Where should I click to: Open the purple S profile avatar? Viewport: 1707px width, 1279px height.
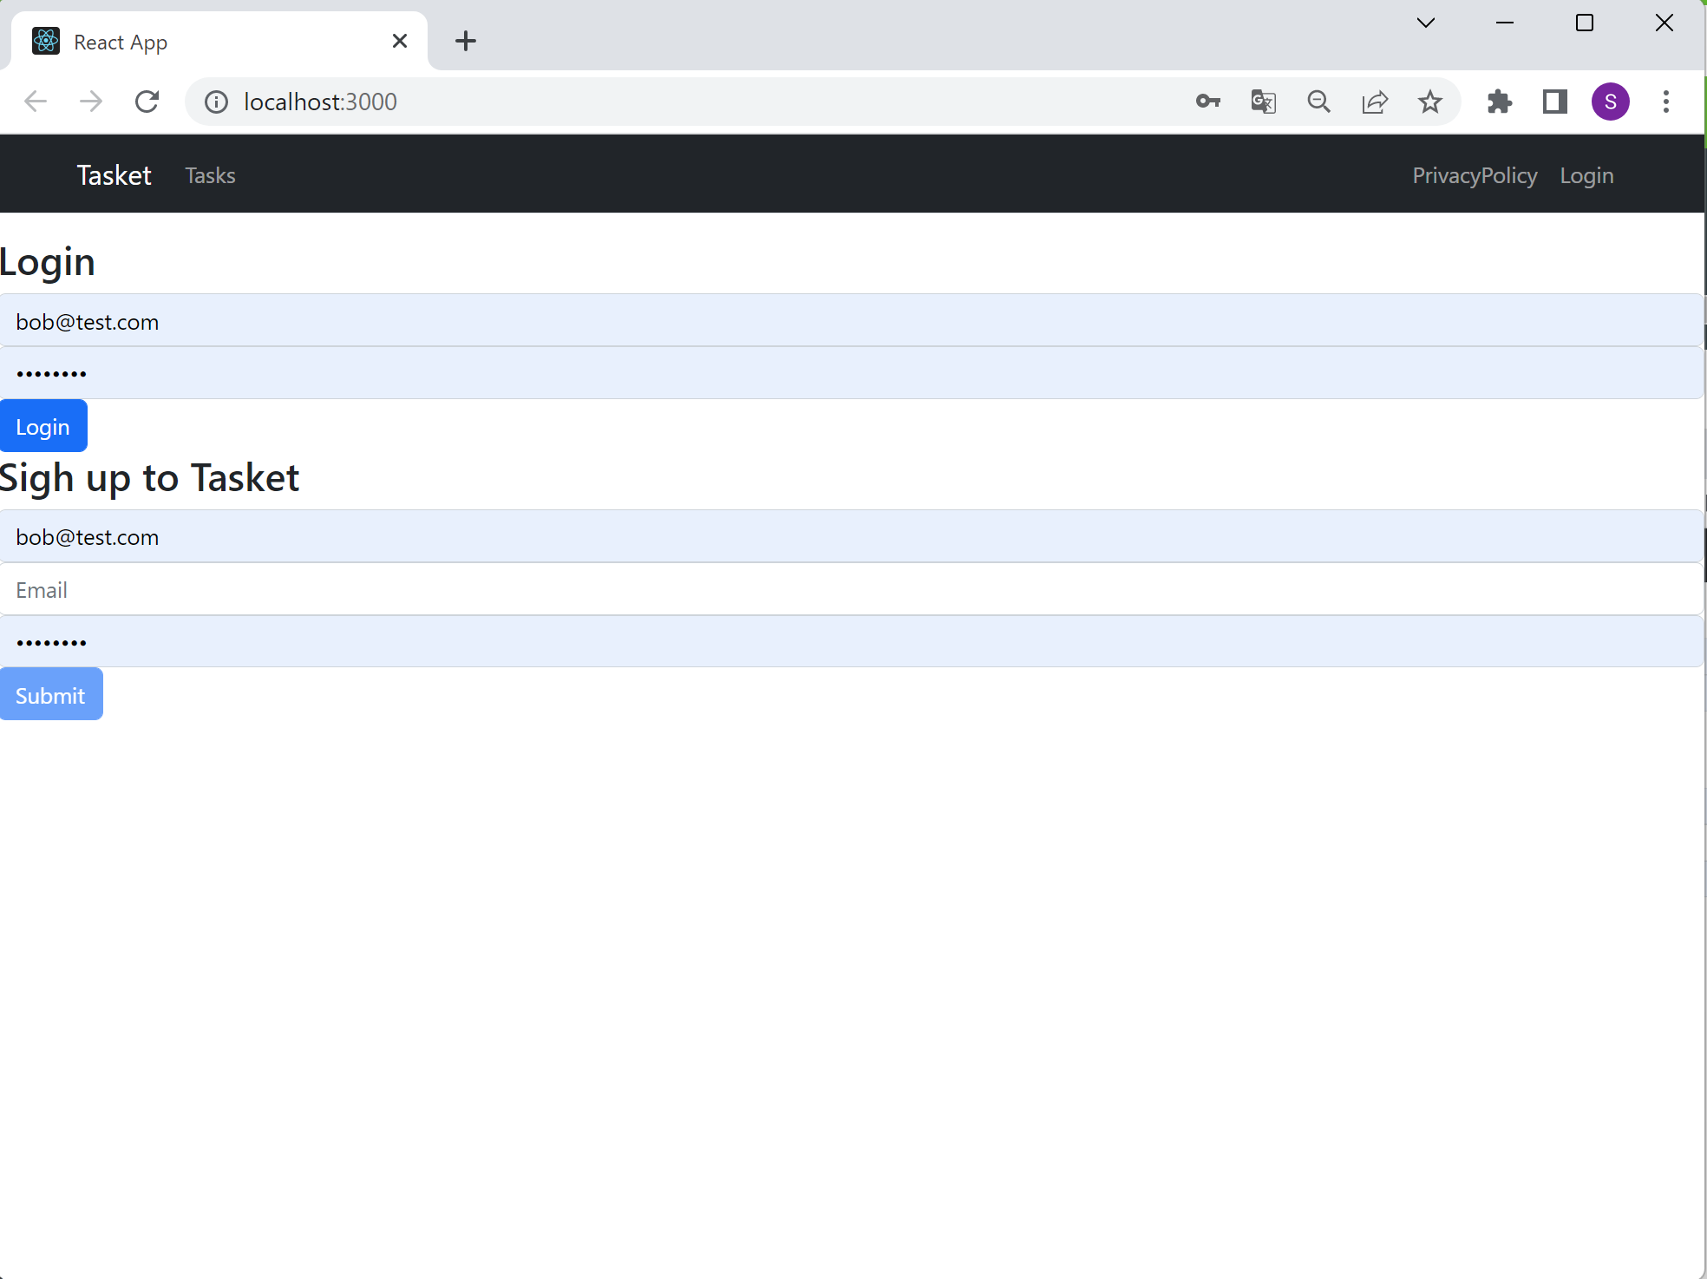(x=1610, y=102)
